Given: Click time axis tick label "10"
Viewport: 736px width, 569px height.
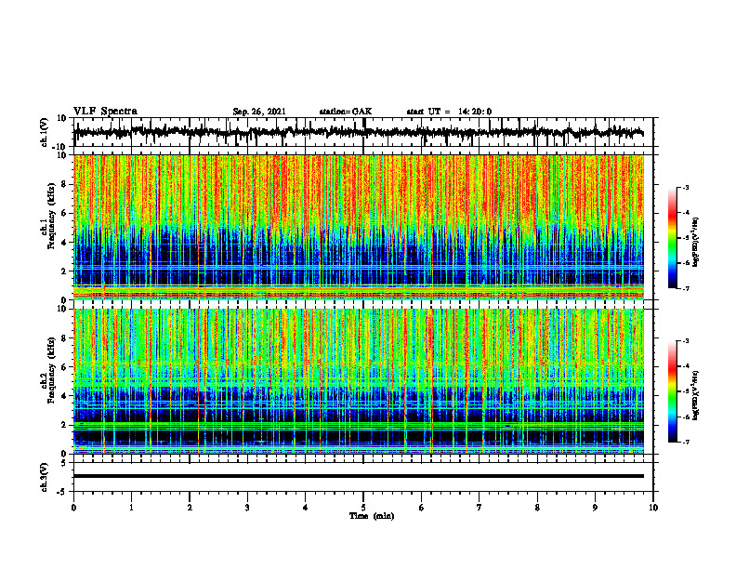Looking at the screenshot, I should click(653, 508).
